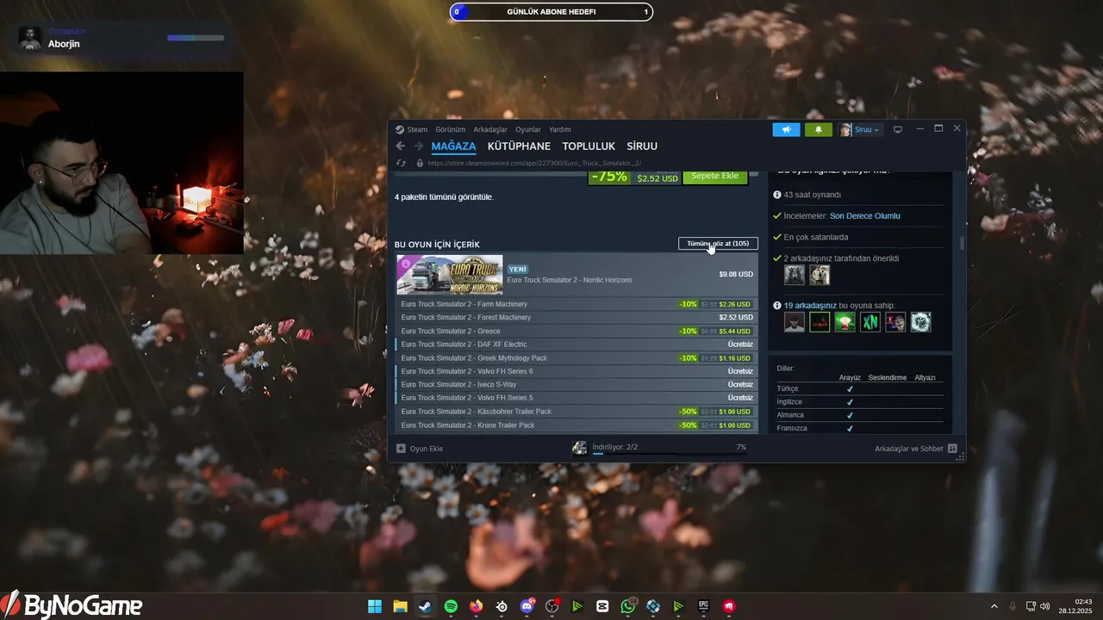Viewport: 1103px width, 620px height.
Task: Open the green notifications bell
Action: [818, 129]
